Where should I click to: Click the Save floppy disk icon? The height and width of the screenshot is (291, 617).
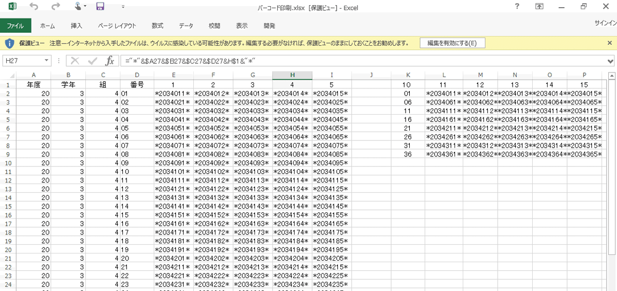100,7
